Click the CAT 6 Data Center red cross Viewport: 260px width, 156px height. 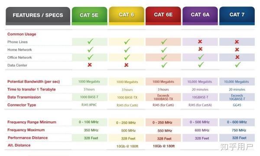click(127, 65)
